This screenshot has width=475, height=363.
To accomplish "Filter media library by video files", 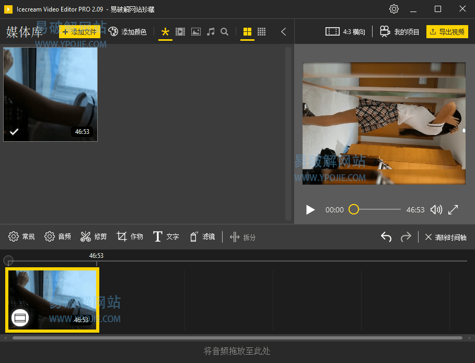I will (x=180, y=32).
